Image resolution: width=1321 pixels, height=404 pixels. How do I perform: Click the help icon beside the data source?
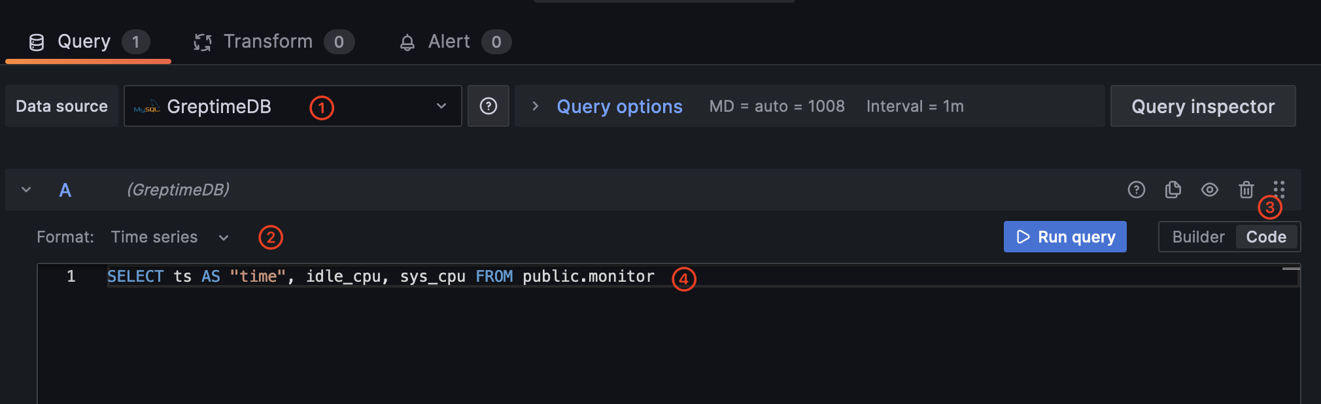point(488,105)
